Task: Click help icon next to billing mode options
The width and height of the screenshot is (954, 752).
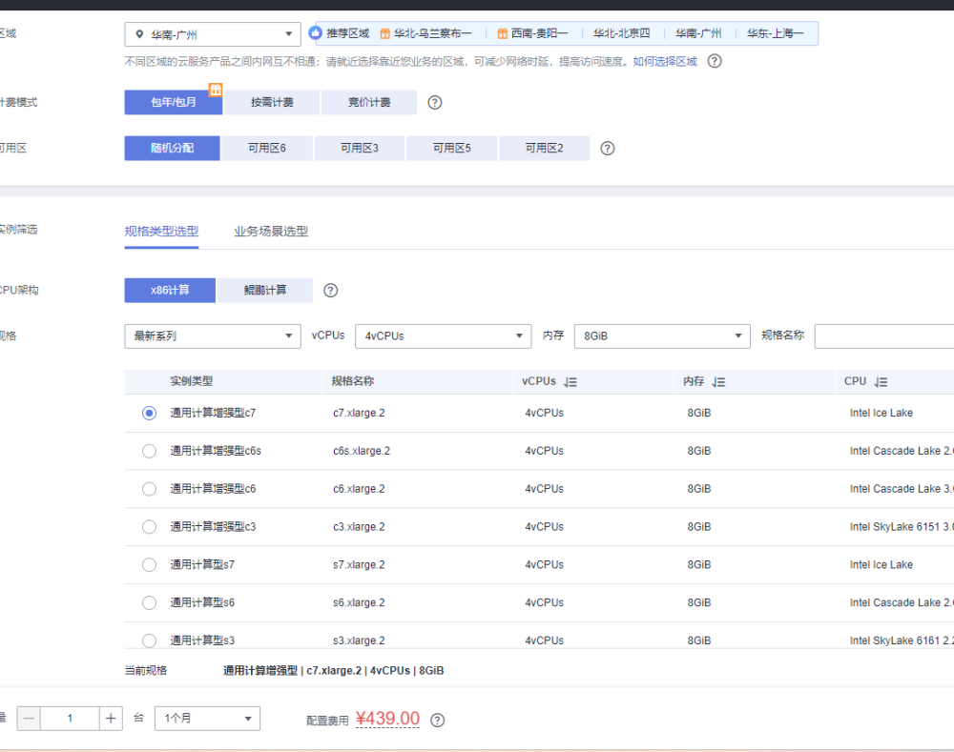Action: tap(434, 103)
